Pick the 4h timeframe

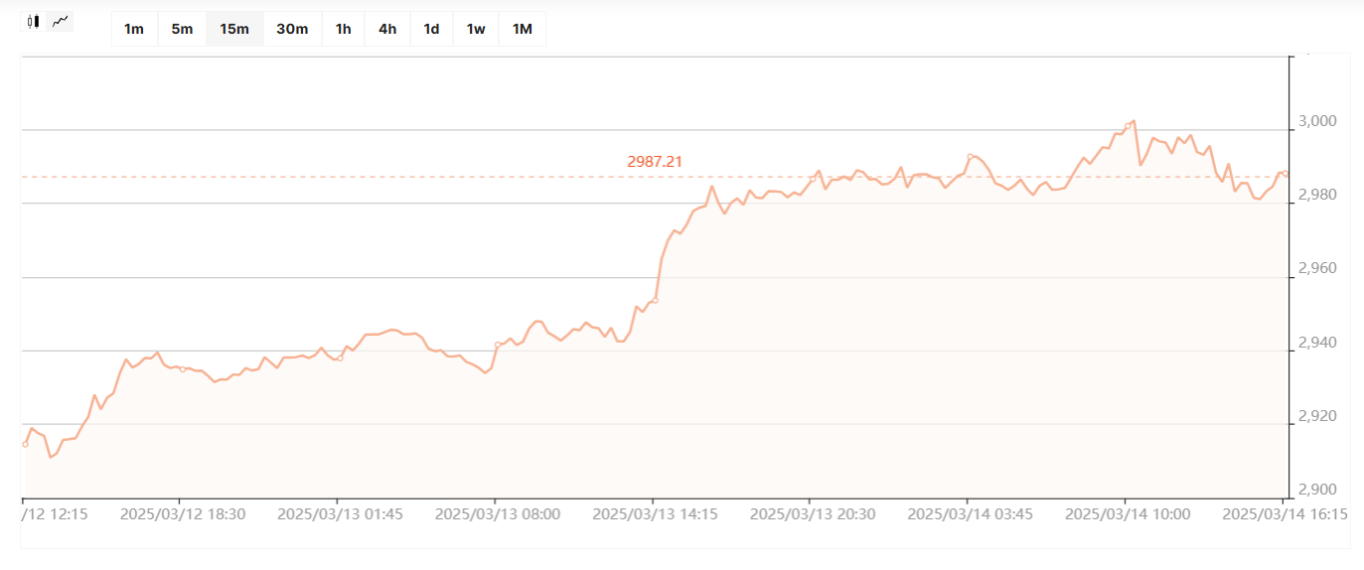[387, 29]
